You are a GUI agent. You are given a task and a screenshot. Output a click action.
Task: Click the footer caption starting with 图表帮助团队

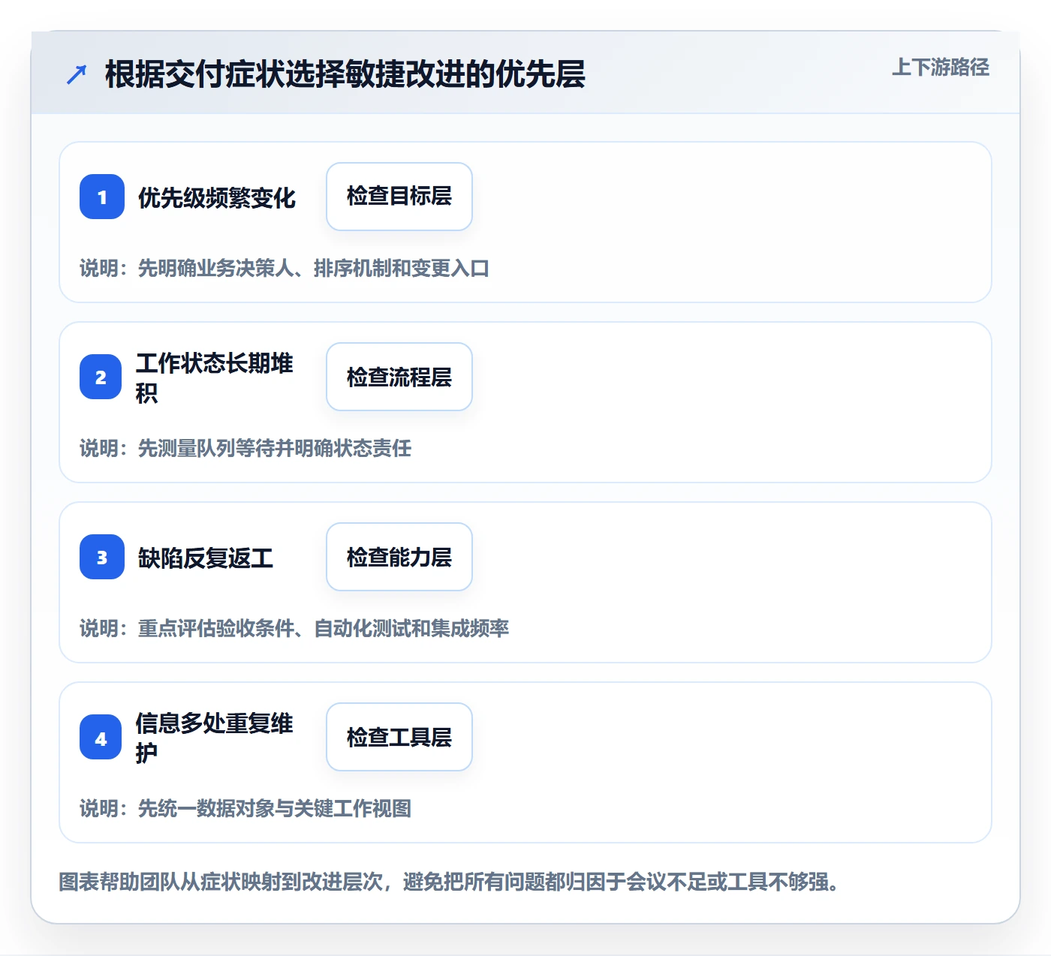coord(449,882)
